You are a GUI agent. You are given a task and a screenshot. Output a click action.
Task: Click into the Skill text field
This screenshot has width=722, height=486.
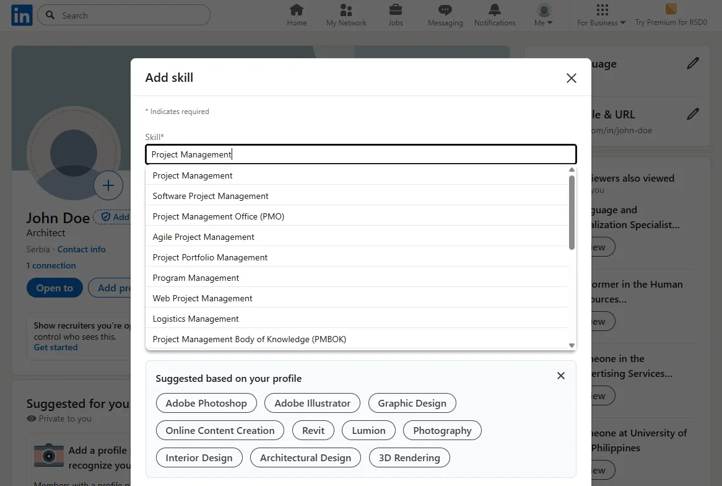click(x=361, y=154)
